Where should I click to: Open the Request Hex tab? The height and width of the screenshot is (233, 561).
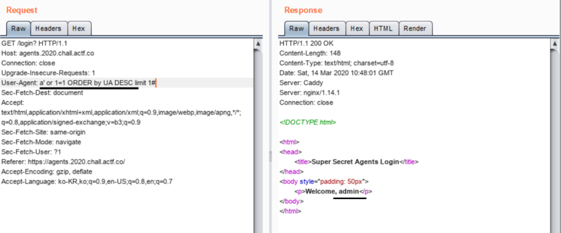coord(79,29)
